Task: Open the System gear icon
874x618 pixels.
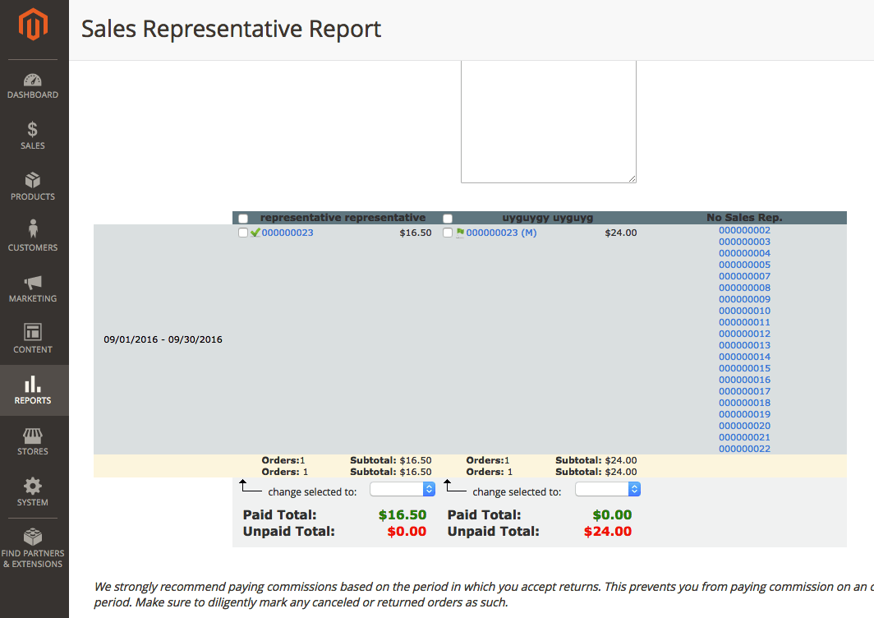Action: point(33,486)
